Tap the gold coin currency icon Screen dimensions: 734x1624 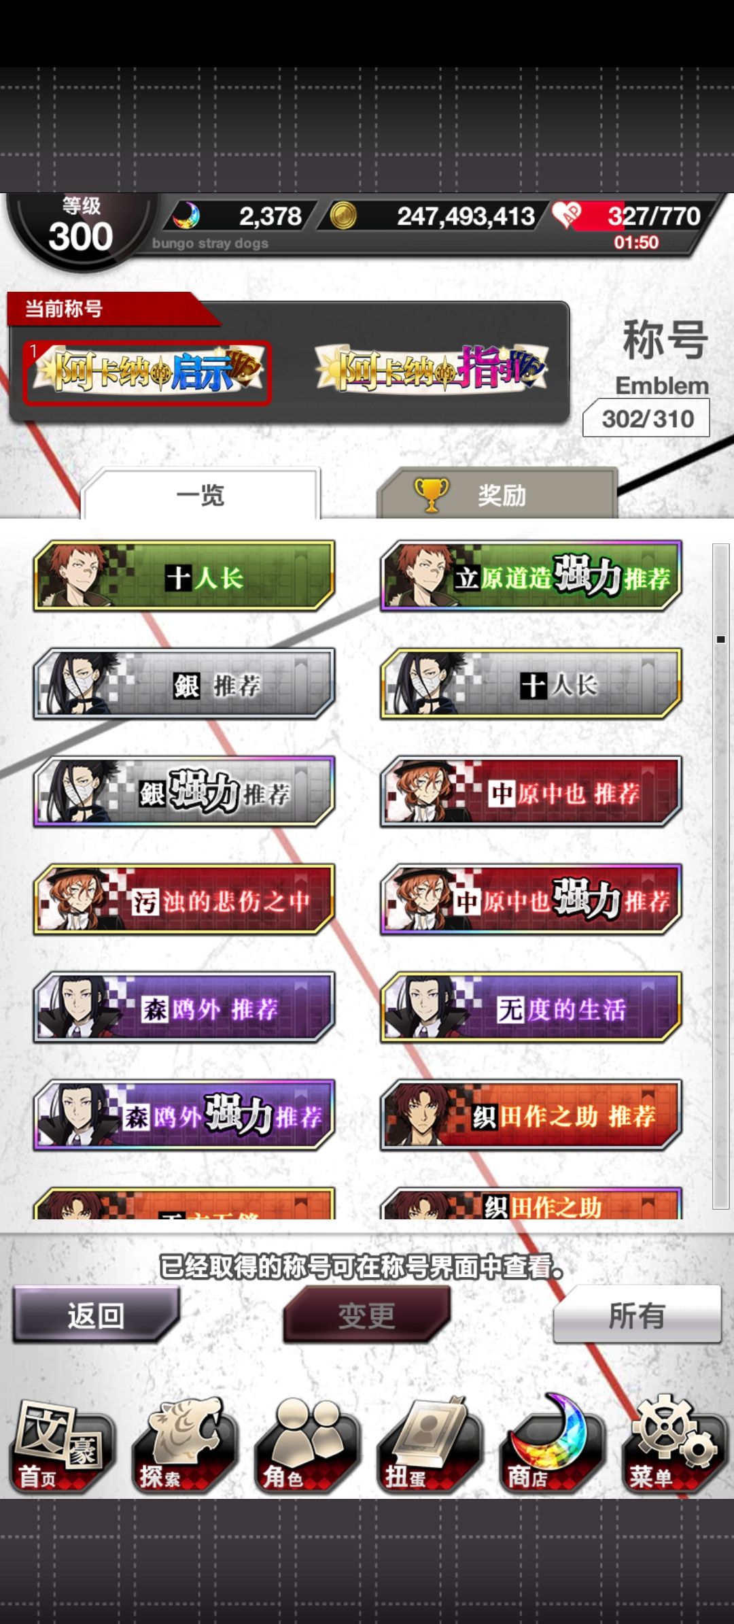pos(343,216)
